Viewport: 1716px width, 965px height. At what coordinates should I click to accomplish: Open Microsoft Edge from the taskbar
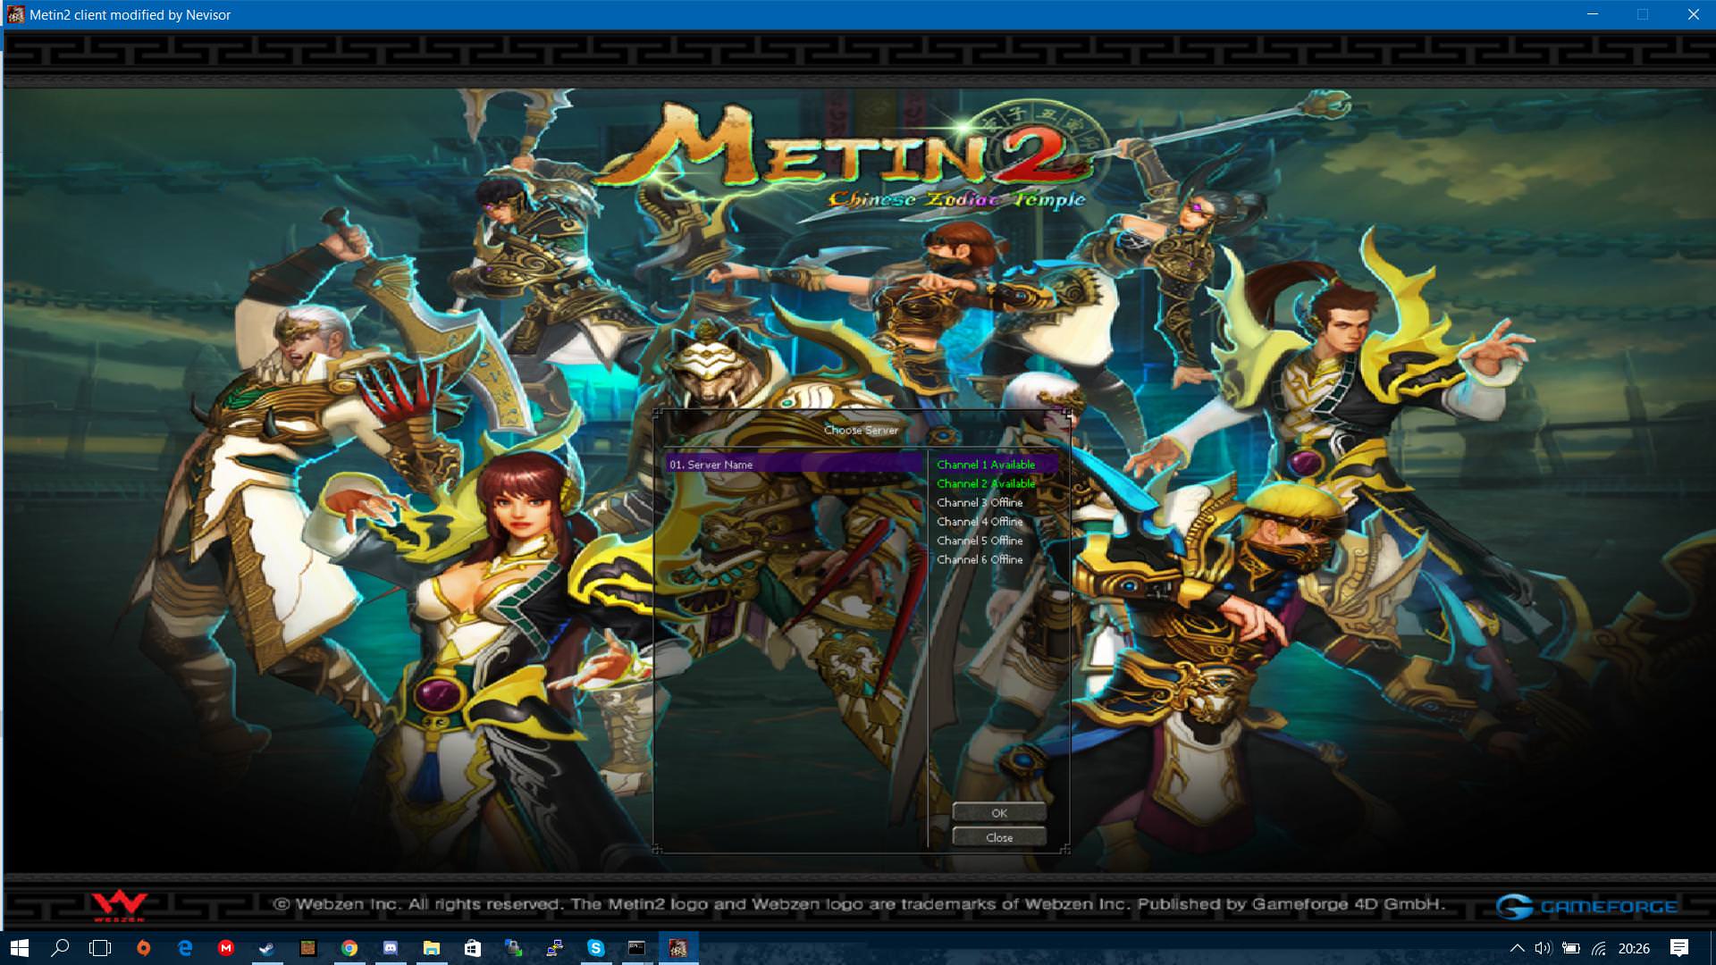[185, 948]
